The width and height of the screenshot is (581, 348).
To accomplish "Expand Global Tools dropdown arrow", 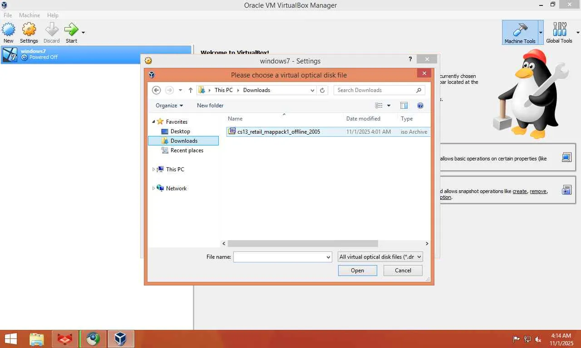I will pos(578,33).
